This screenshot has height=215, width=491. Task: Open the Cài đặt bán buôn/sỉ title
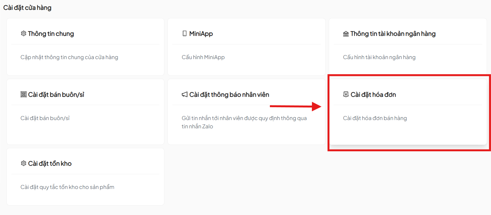pos(56,95)
